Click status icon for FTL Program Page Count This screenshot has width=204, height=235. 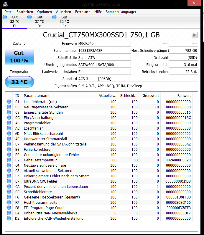[9, 208]
